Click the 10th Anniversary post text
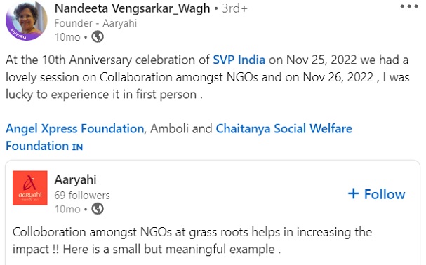 [207, 77]
